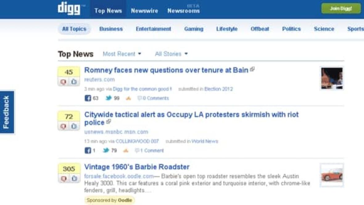The image size is (364, 205).
Task: Open the Most Recent sort dropdown
Action: tap(122, 54)
